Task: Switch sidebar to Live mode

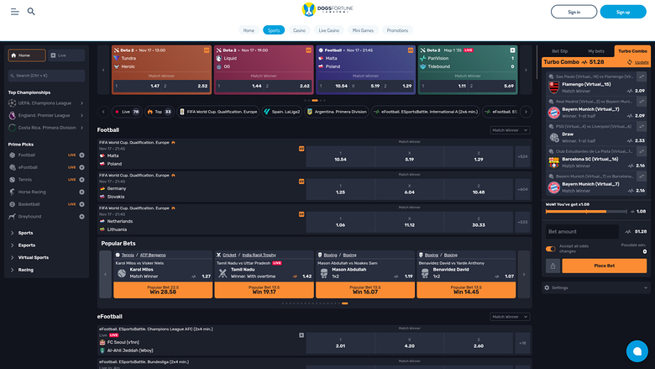Action: coord(65,55)
